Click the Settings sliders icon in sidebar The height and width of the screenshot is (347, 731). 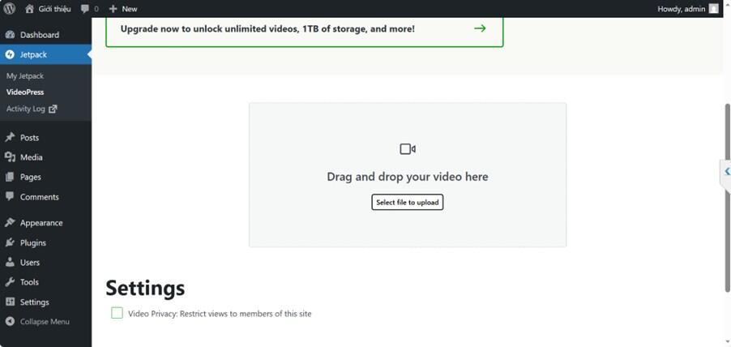pos(10,302)
